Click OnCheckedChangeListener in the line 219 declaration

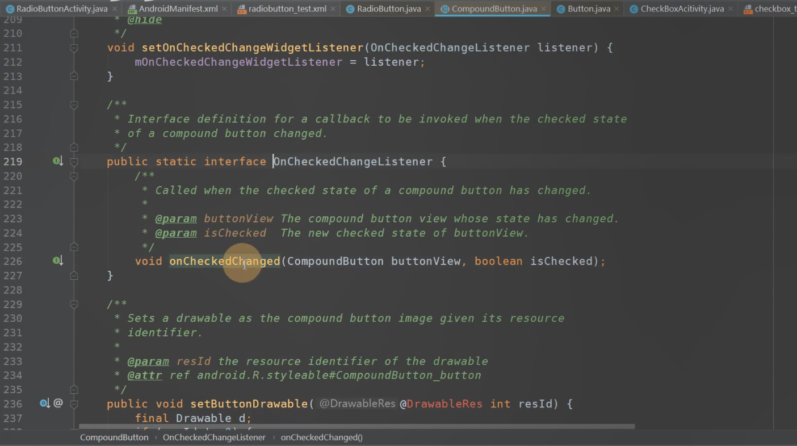pyautogui.click(x=353, y=162)
